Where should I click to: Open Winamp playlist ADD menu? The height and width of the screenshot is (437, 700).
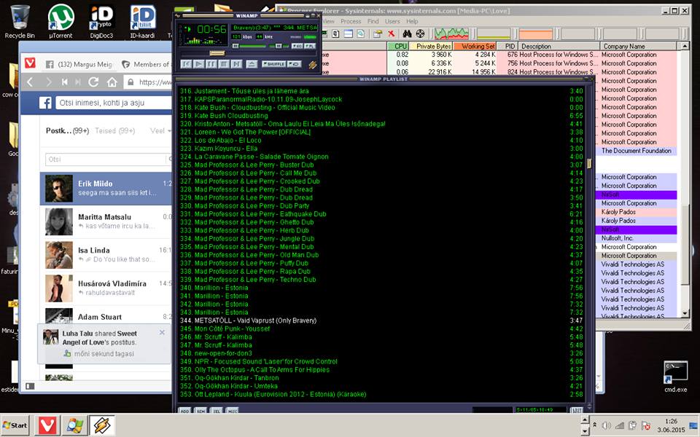184,410
